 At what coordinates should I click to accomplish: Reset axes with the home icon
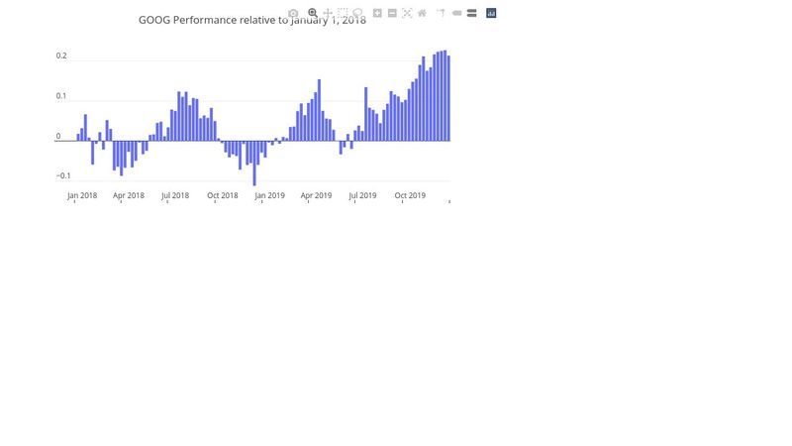422,13
